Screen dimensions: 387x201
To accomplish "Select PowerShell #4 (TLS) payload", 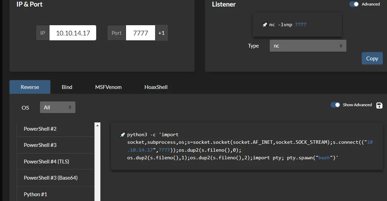I will point(55,161).
